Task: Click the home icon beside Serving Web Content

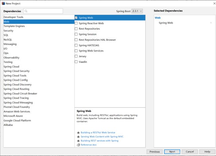Action: [x=78, y=137]
